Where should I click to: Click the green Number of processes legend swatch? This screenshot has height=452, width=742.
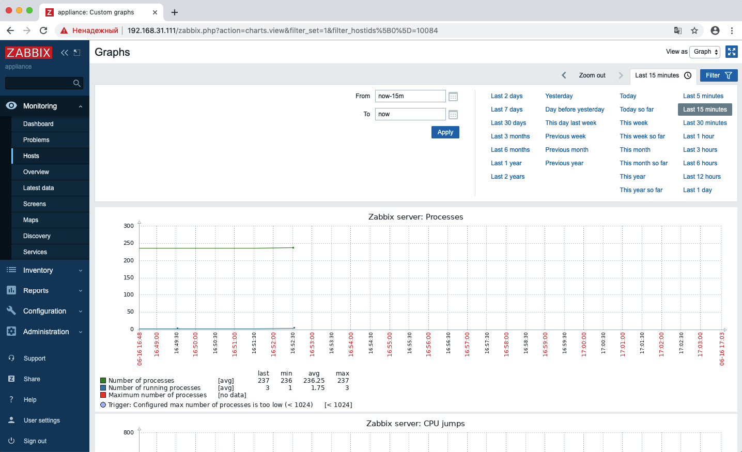[103, 381]
